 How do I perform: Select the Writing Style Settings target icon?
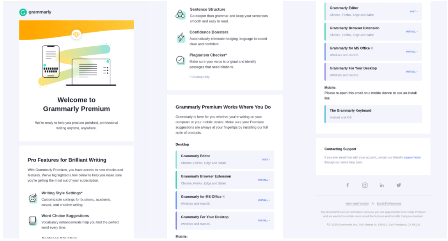[33, 198]
